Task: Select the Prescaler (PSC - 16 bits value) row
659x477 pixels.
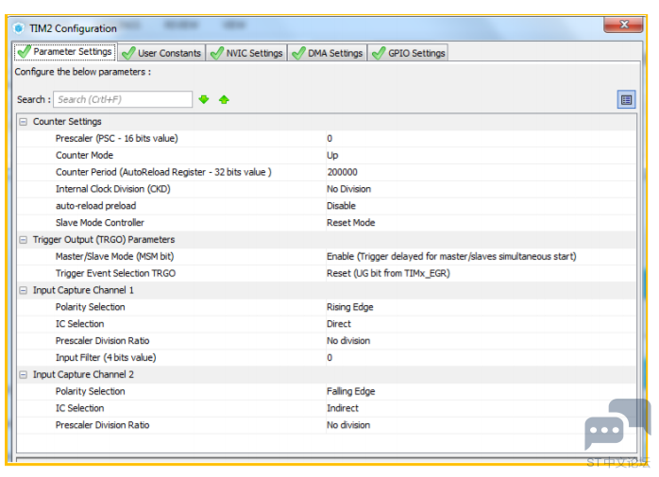Action: click(x=327, y=139)
